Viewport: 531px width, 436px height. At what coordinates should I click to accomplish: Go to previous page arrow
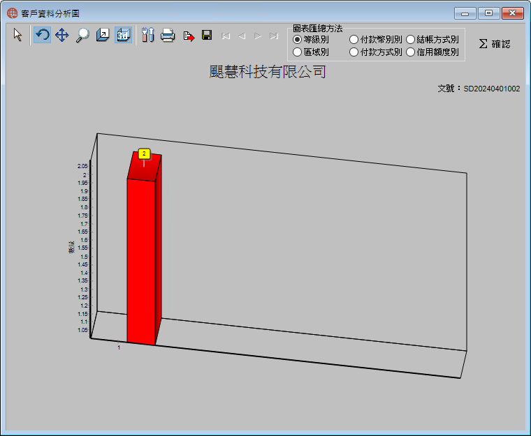tap(242, 36)
